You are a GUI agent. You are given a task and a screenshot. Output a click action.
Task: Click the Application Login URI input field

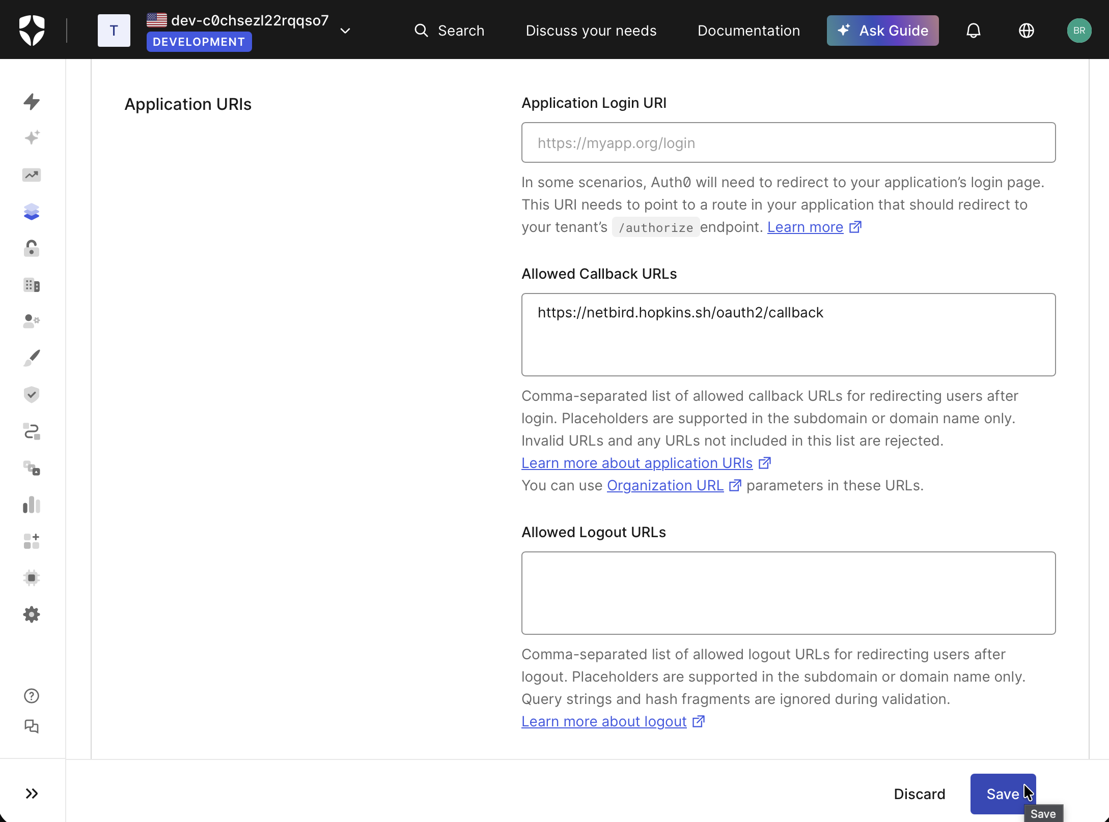click(788, 142)
